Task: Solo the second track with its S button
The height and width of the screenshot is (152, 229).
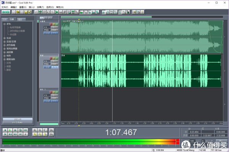Action: pyautogui.click(x=54, y=58)
